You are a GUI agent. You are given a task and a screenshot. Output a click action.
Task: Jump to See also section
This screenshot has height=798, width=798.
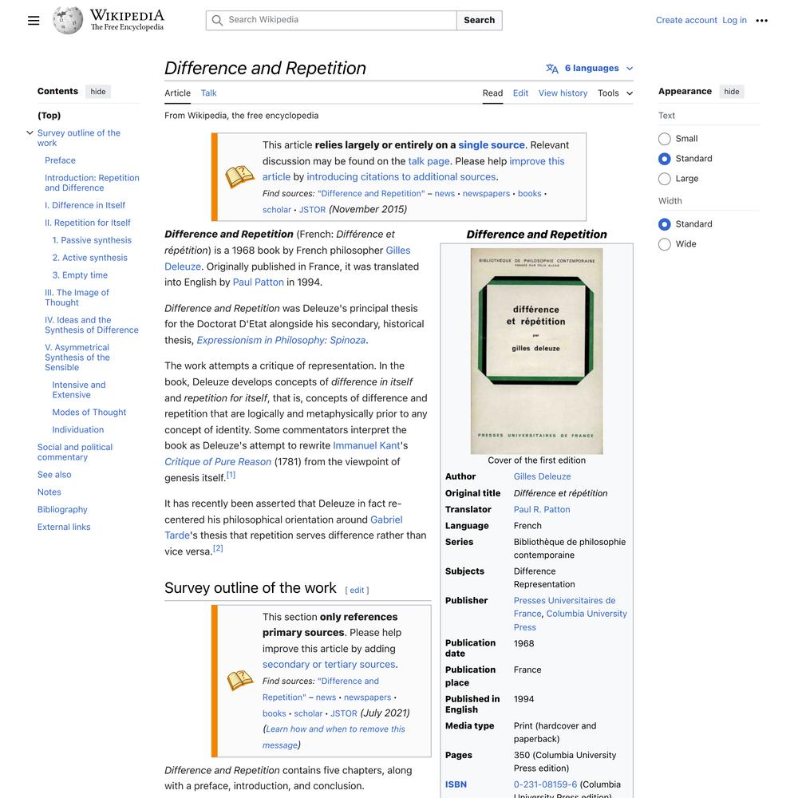(54, 475)
